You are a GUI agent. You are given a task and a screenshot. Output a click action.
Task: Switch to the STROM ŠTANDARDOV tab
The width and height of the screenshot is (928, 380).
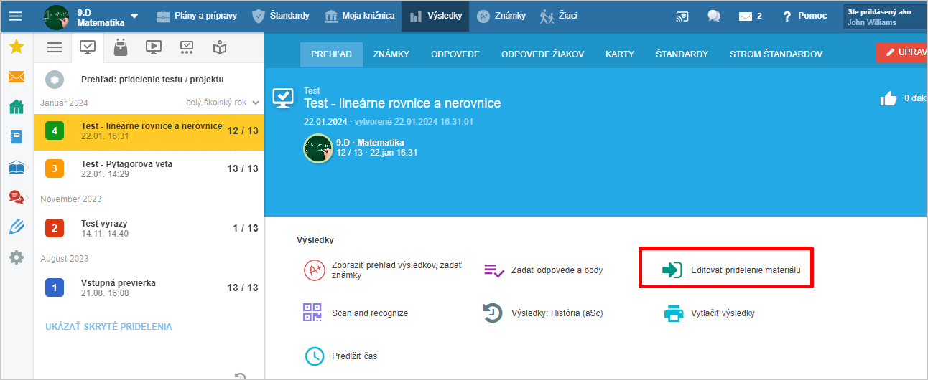776,54
